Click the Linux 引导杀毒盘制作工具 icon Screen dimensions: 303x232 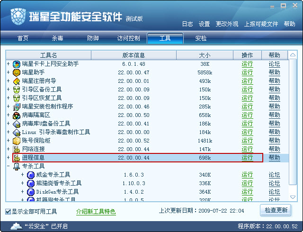pyautogui.click(x=17, y=133)
